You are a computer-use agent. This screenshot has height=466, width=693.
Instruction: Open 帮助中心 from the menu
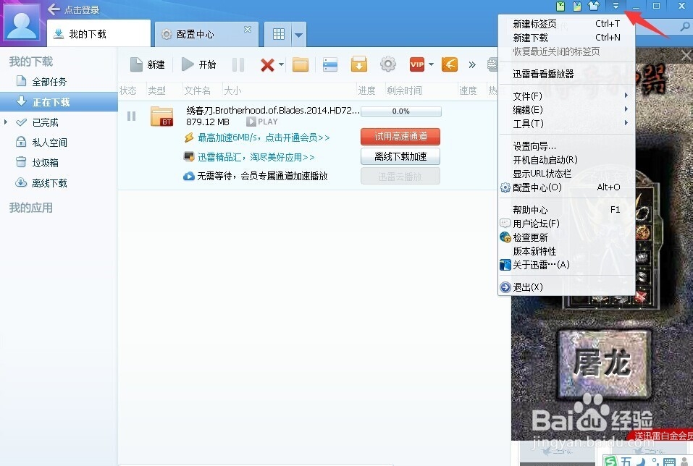[x=566, y=210]
